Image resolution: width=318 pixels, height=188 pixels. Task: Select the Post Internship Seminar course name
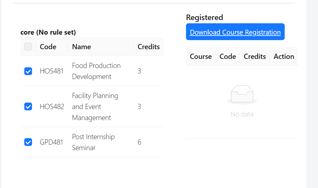pyautogui.click(x=93, y=142)
